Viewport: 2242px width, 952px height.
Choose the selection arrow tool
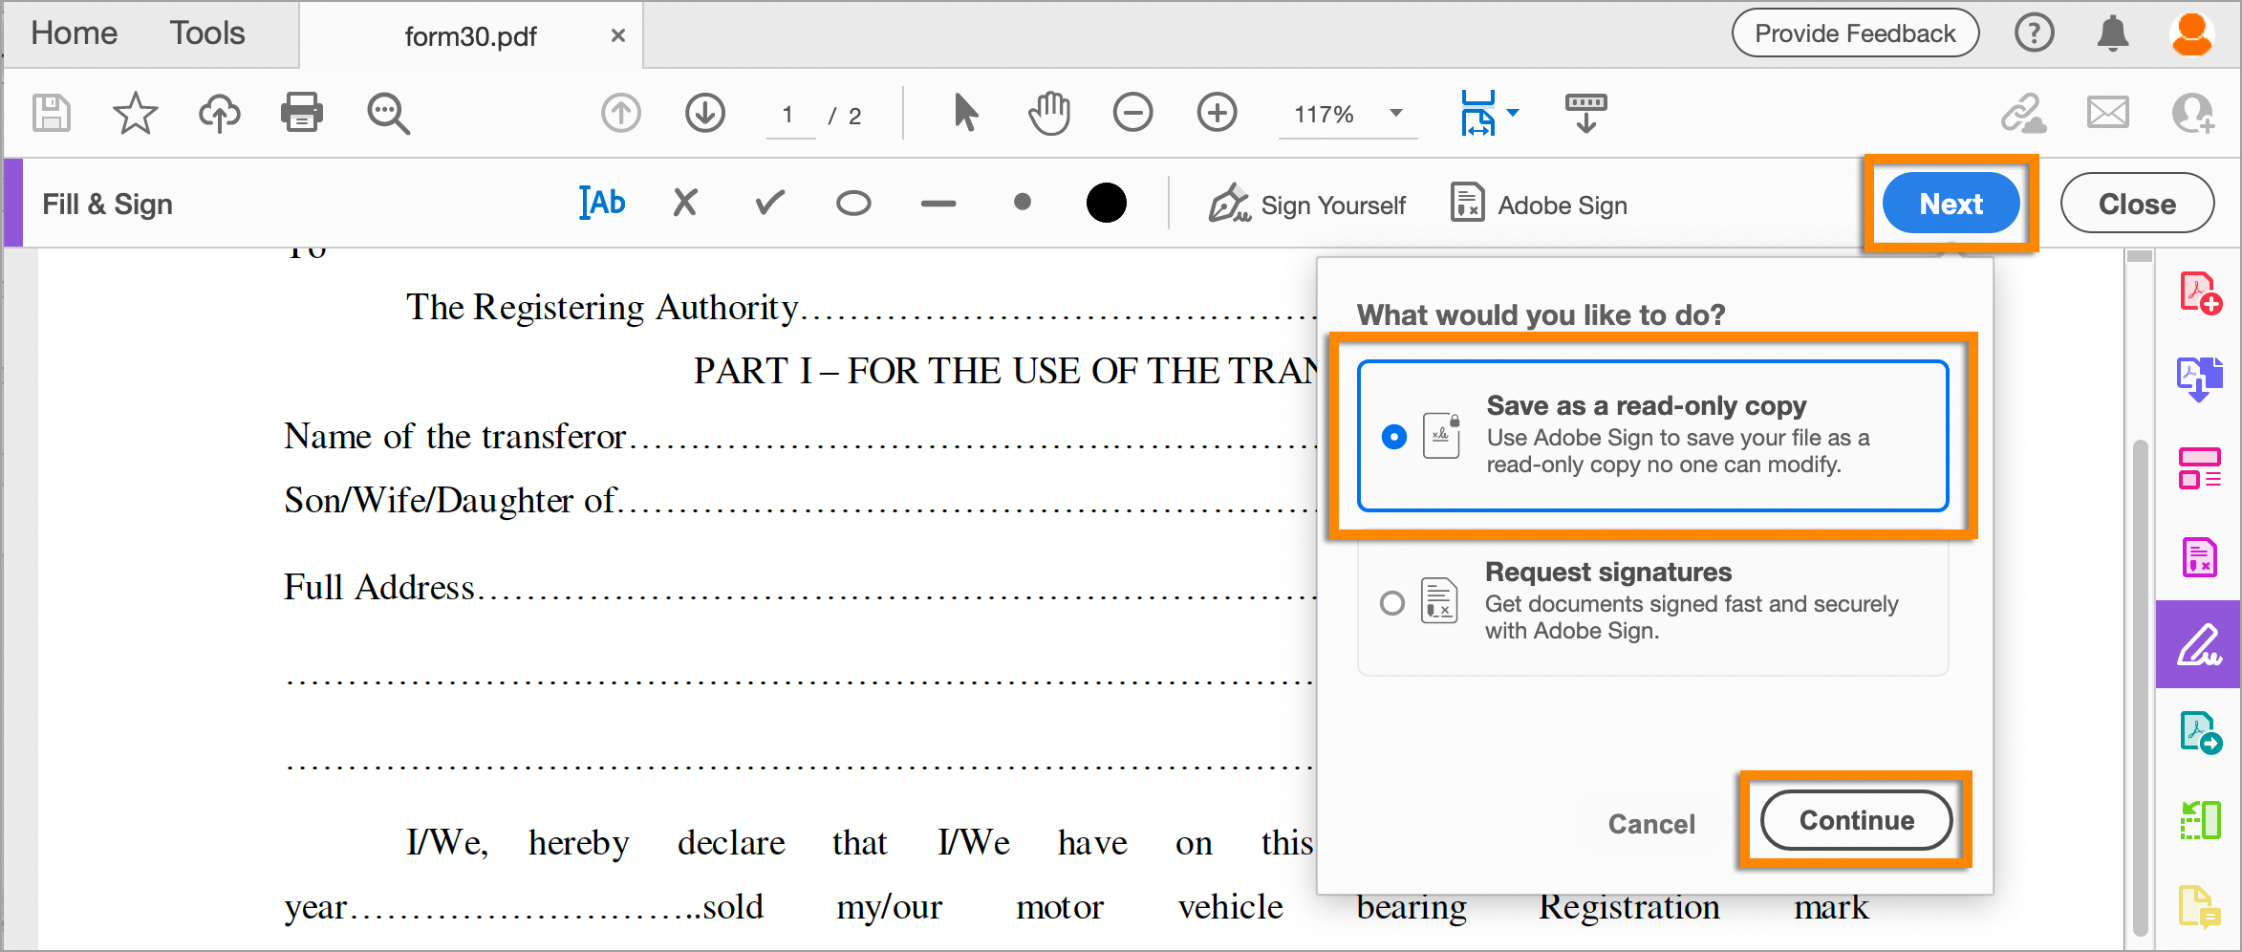(966, 113)
